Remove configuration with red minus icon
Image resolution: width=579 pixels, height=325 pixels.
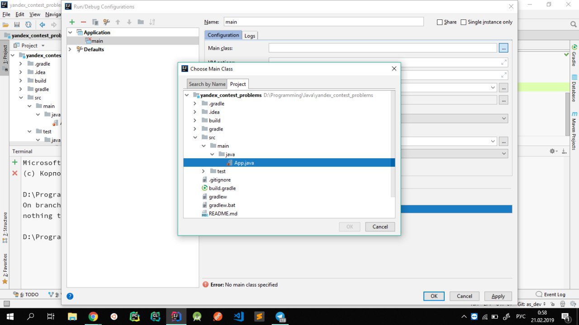click(83, 22)
